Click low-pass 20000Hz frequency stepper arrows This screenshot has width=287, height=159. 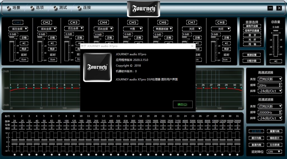tap(280, 112)
